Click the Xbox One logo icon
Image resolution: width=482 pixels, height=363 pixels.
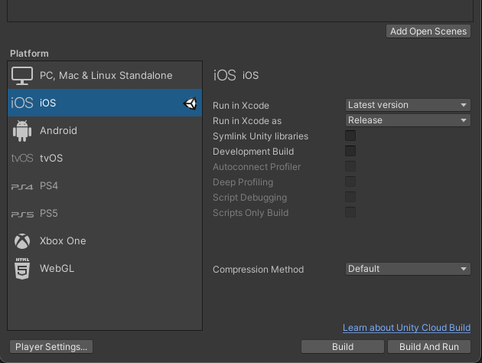click(x=22, y=241)
